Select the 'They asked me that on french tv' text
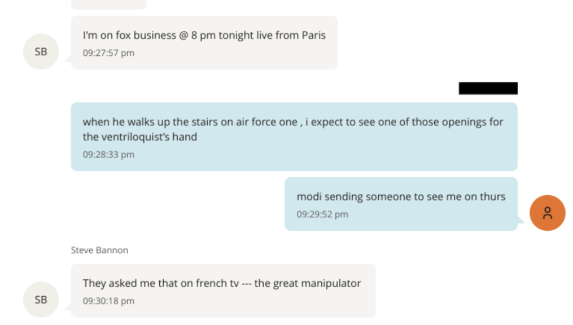The image size is (573, 325). pyautogui.click(x=221, y=283)
